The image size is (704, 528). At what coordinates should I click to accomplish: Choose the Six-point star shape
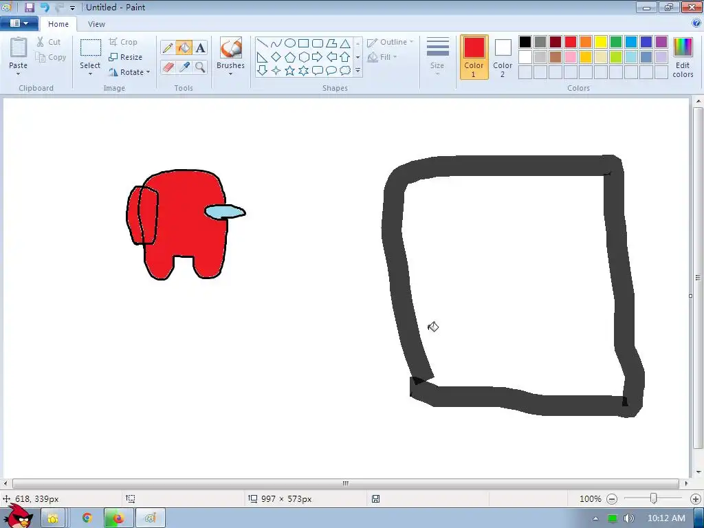pos(303,71)
